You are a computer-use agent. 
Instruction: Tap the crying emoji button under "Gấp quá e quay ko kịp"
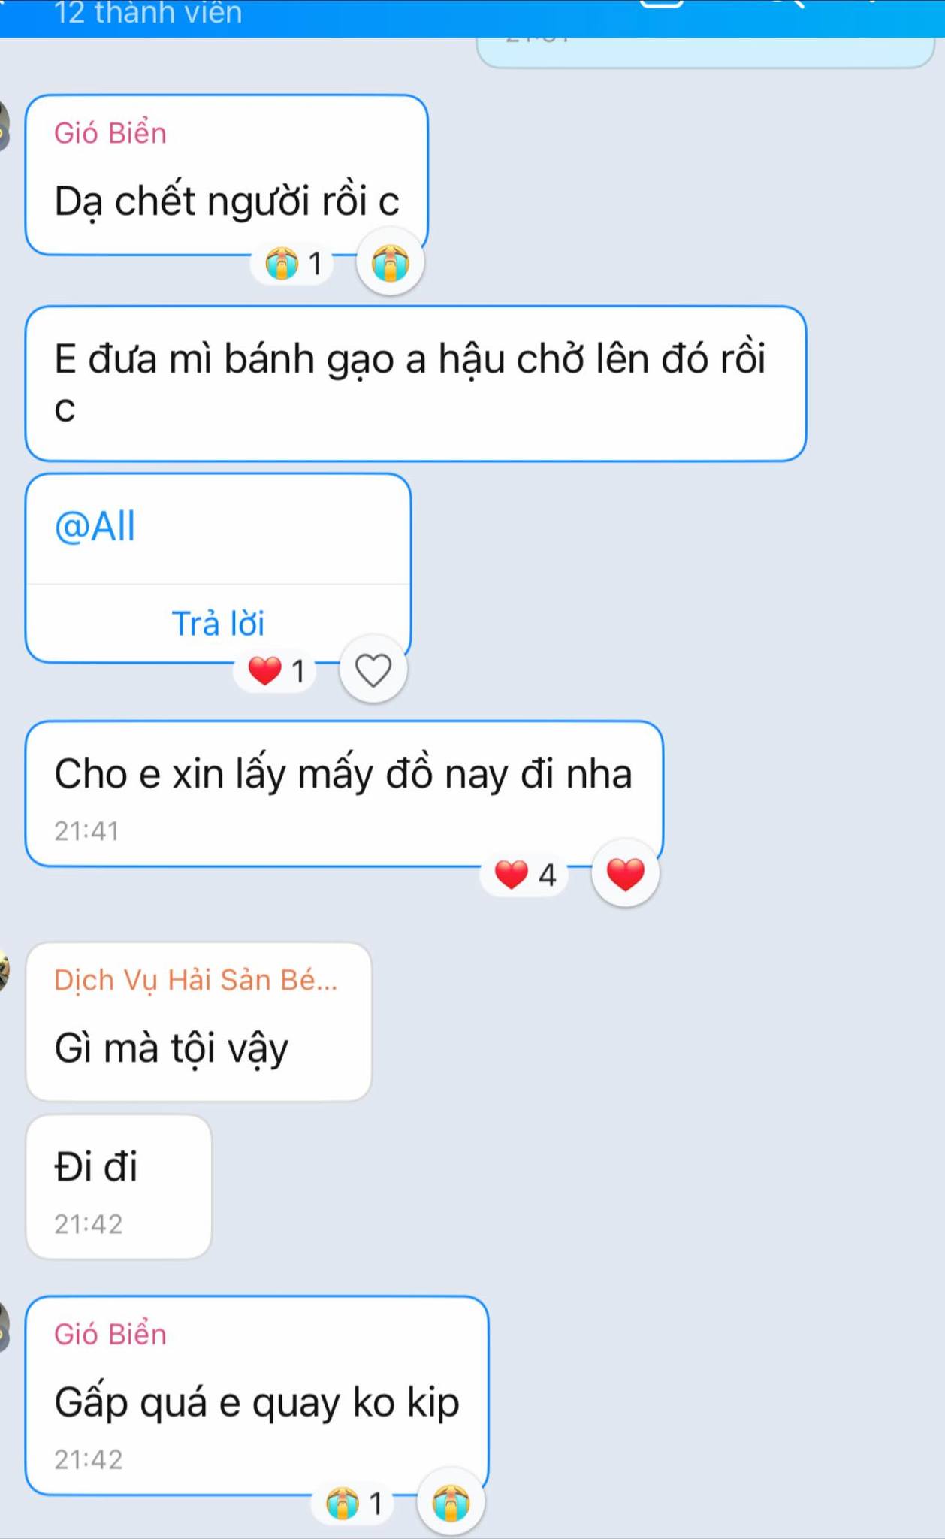click(x=451, y=1503)
